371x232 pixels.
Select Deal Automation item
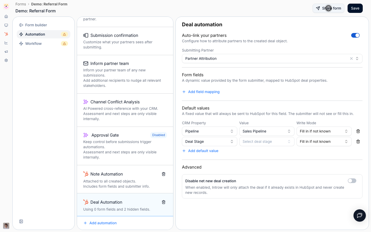coord(125,205)
